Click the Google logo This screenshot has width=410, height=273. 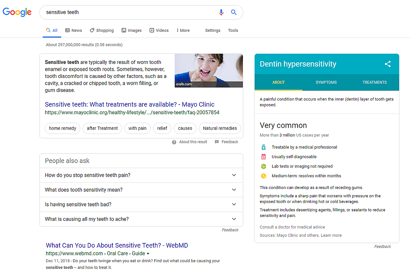[x=17, y=12]
